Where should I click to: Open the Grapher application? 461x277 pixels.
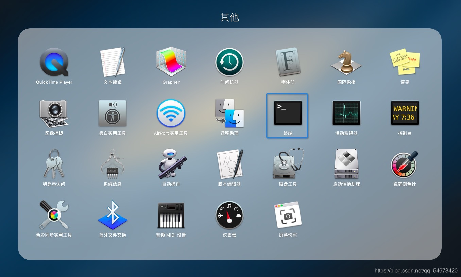tap(171, 62)
